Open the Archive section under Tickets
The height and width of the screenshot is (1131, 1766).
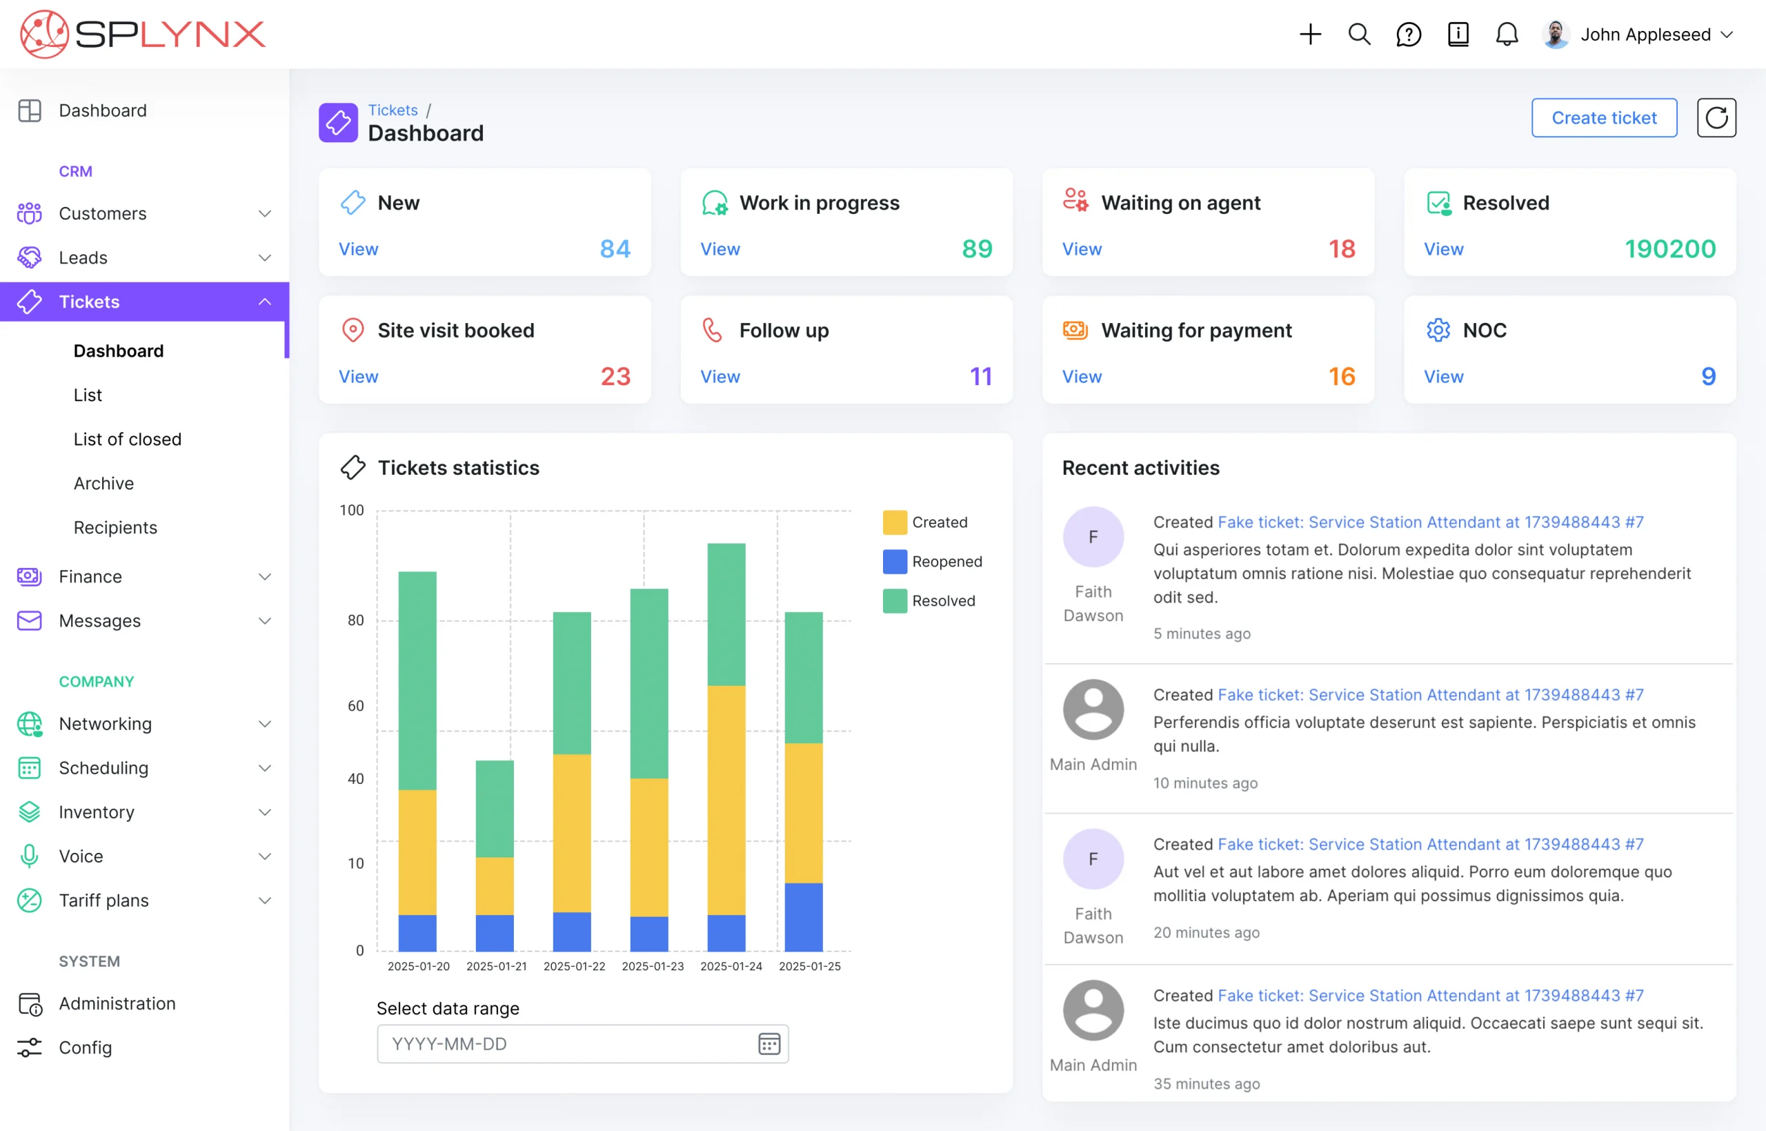click(x=103, y=482)
